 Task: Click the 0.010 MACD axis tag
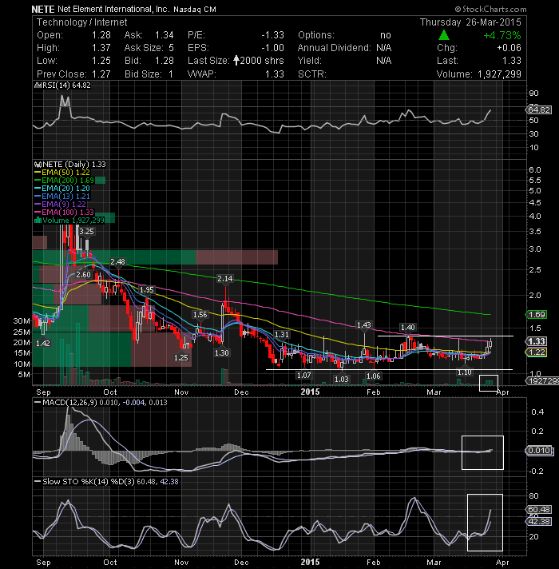coord(539,451)
